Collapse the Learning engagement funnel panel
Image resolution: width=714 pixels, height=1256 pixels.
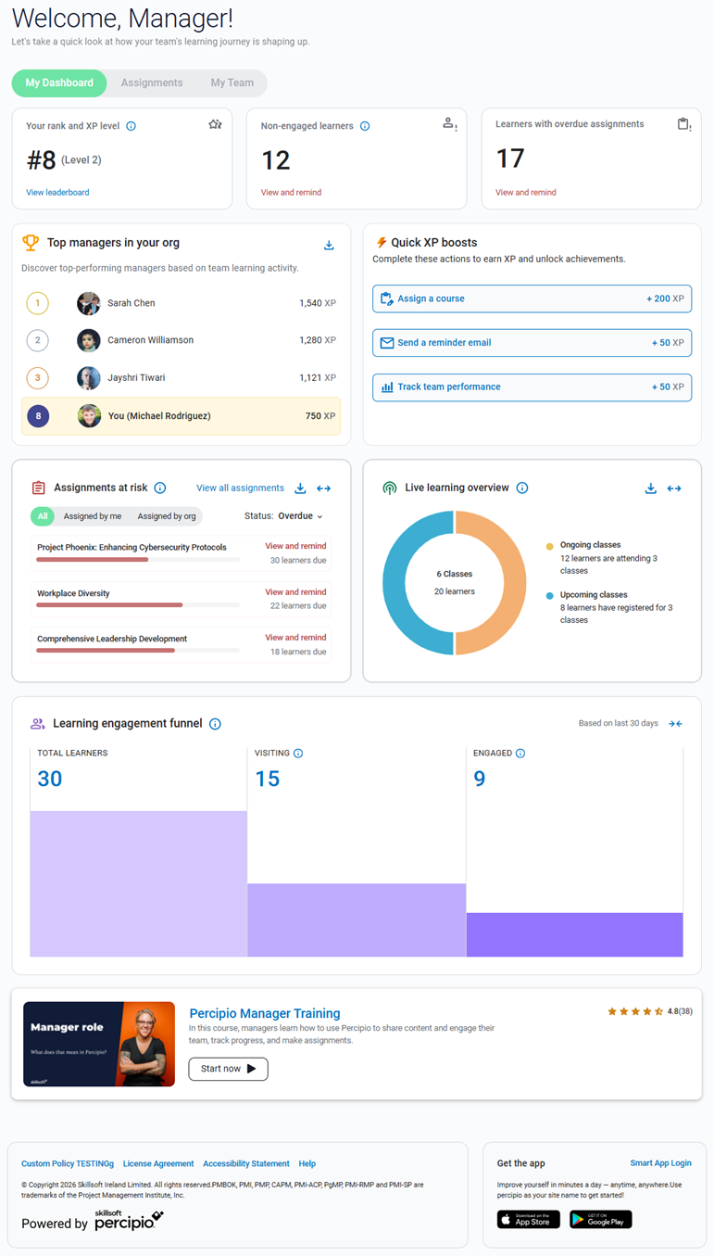click(x=675, y=724)
